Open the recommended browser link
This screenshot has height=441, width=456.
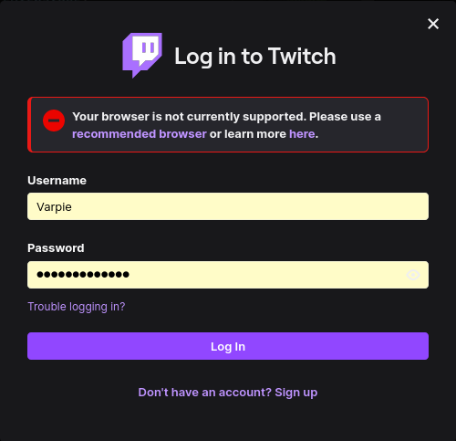coord(140,134)
